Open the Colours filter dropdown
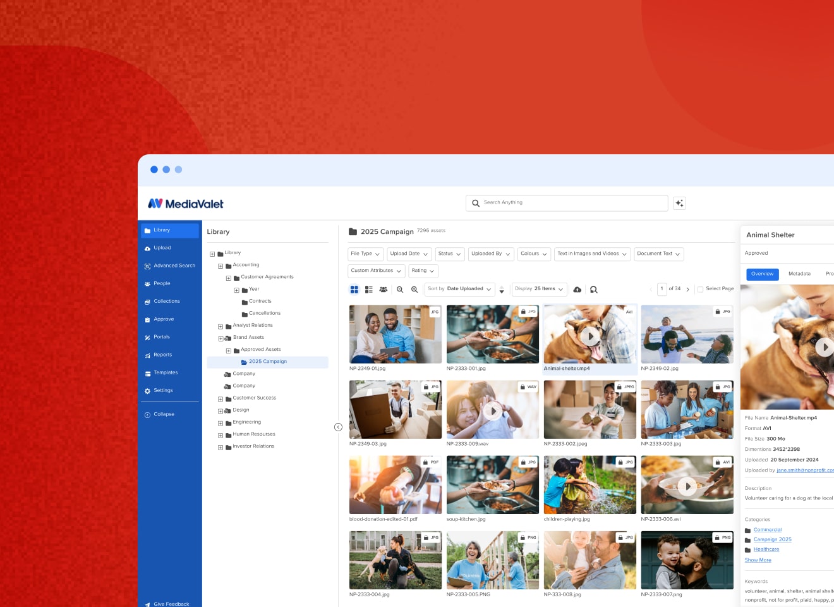This screenshot has width=834, height=607. (535, 254)
